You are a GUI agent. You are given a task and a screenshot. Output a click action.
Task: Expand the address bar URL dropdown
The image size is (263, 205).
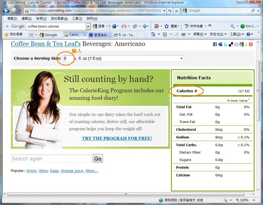(x=164, y=11)
